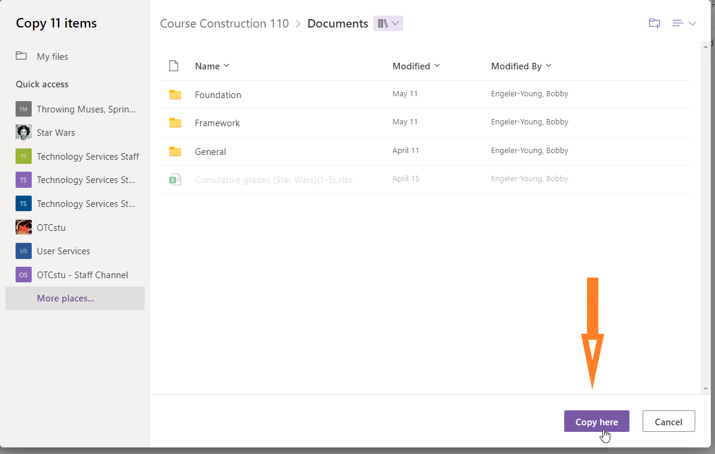Open the Framework folder icon
Image resolution: width=715 pixels, height=454 pixels.
tap(175, 123)
